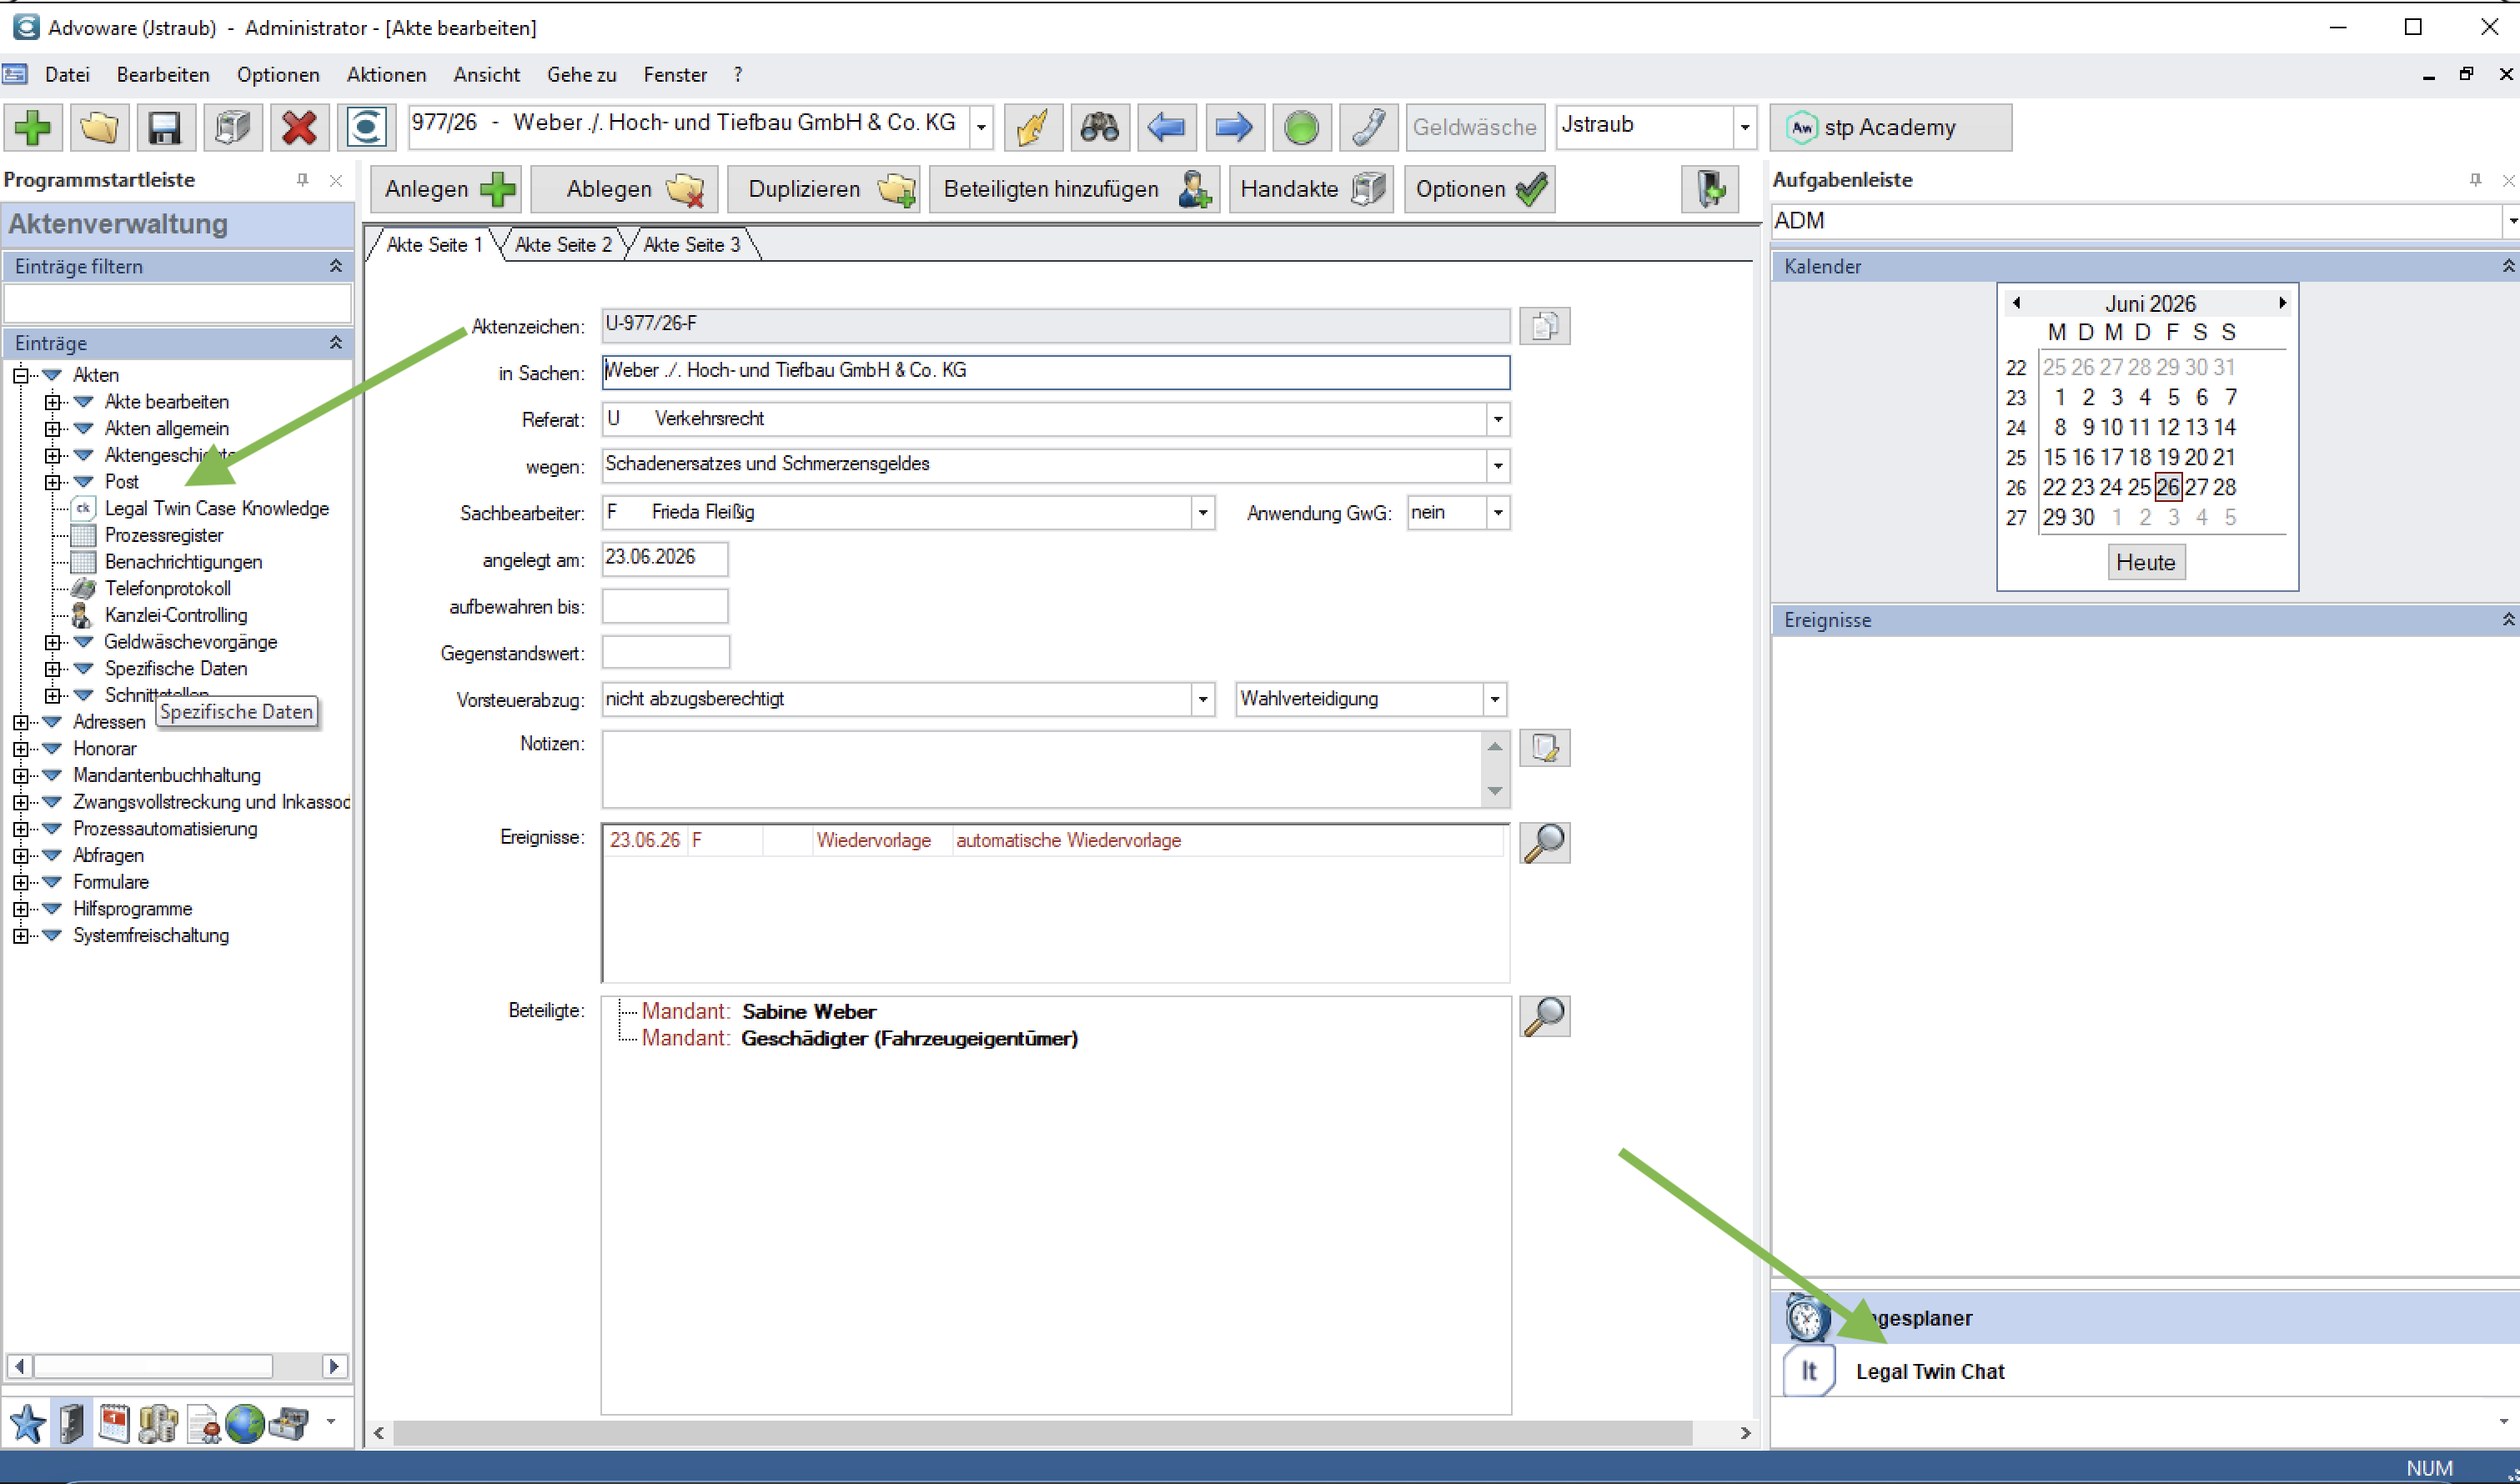2520x1484 pixels.
Task: Open the file selector dropdown 977/26
Action: click(x=981, y=127)
